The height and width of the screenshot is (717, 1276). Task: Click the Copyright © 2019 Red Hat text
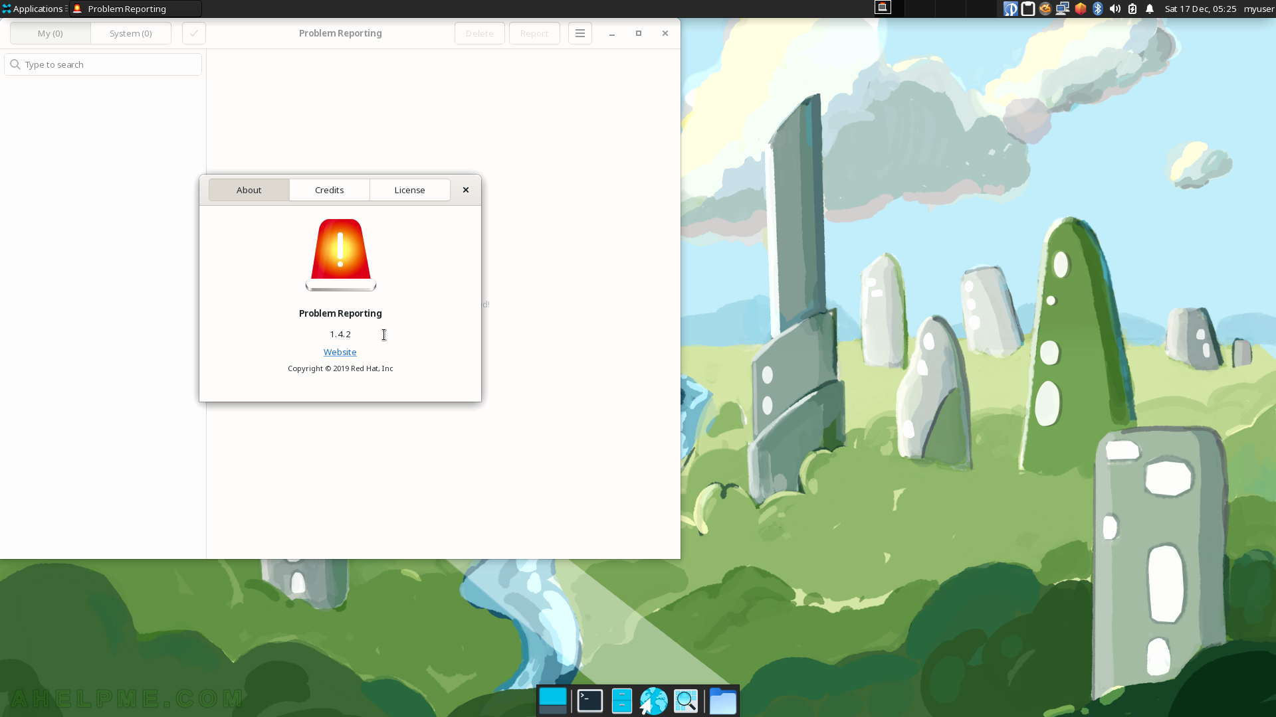[340, 368]
